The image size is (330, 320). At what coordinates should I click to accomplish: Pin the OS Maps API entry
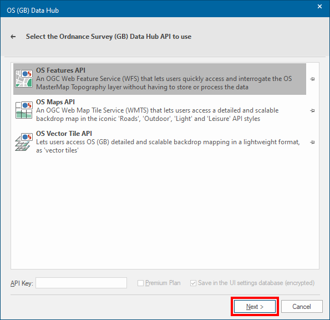pos(312,110)
